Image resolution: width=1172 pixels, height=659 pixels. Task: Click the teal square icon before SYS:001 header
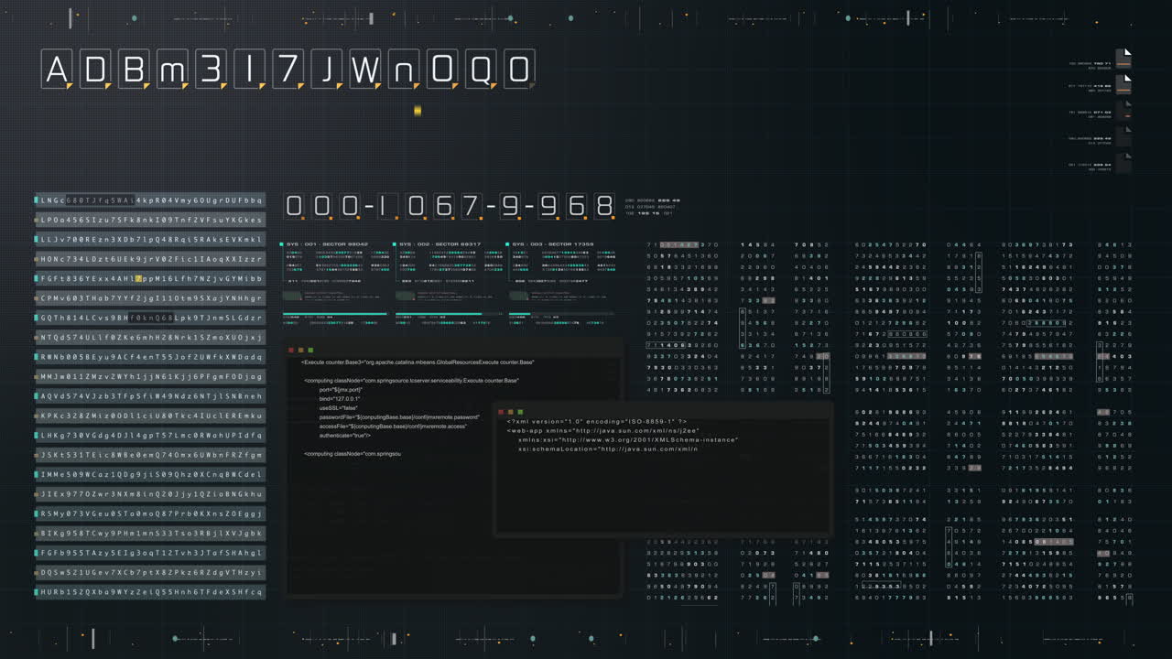(x=281, y=243)
